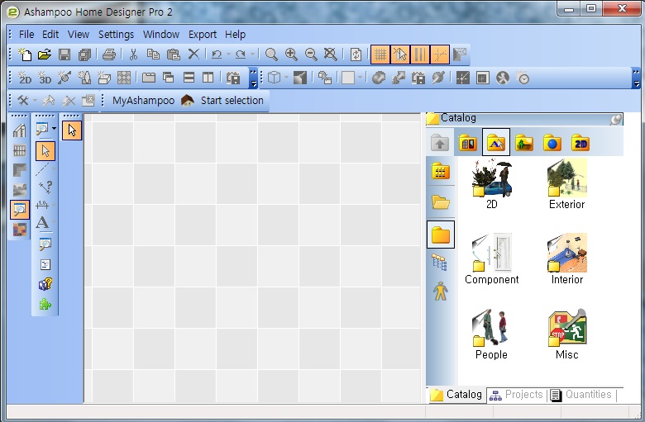Viewport: 645px width, 422px height.
Task: Click the Zoom in icon
Action: pyautogui.click(x=291, y=55)
